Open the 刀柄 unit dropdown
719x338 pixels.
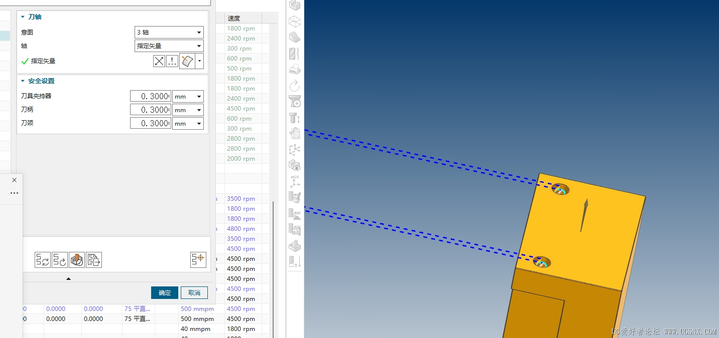[188, 110]
